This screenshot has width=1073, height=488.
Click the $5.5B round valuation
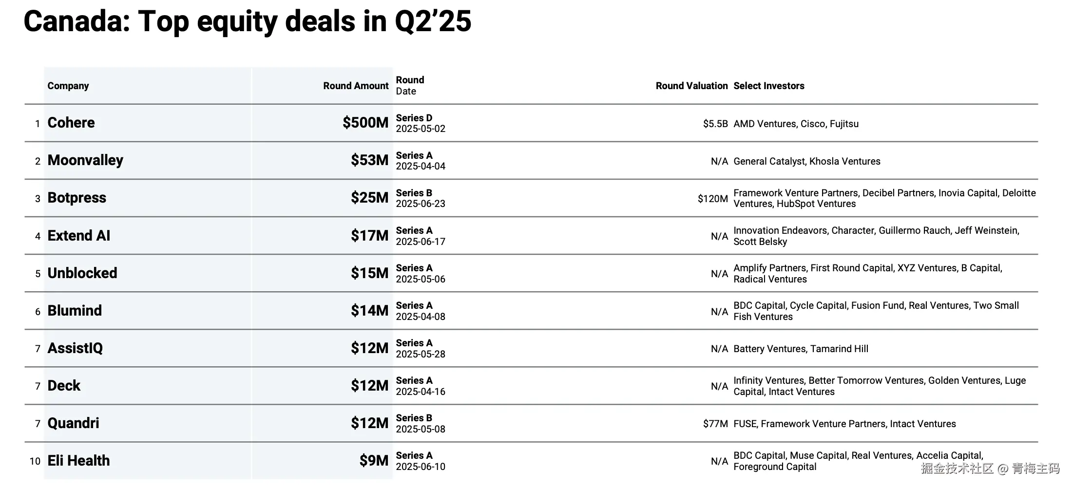point(715,124)
